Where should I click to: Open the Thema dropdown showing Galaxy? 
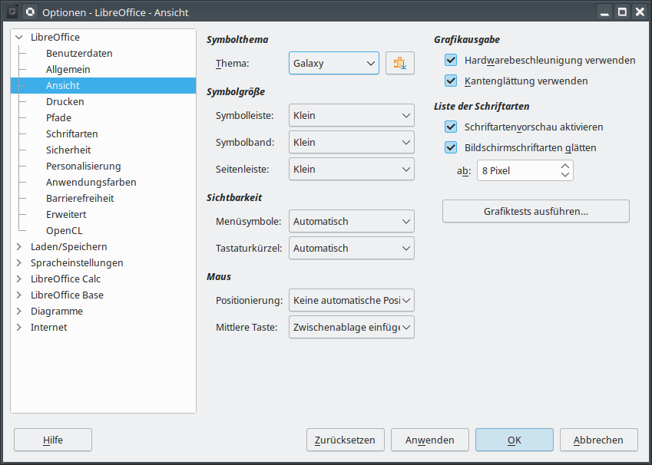(334, 63)
